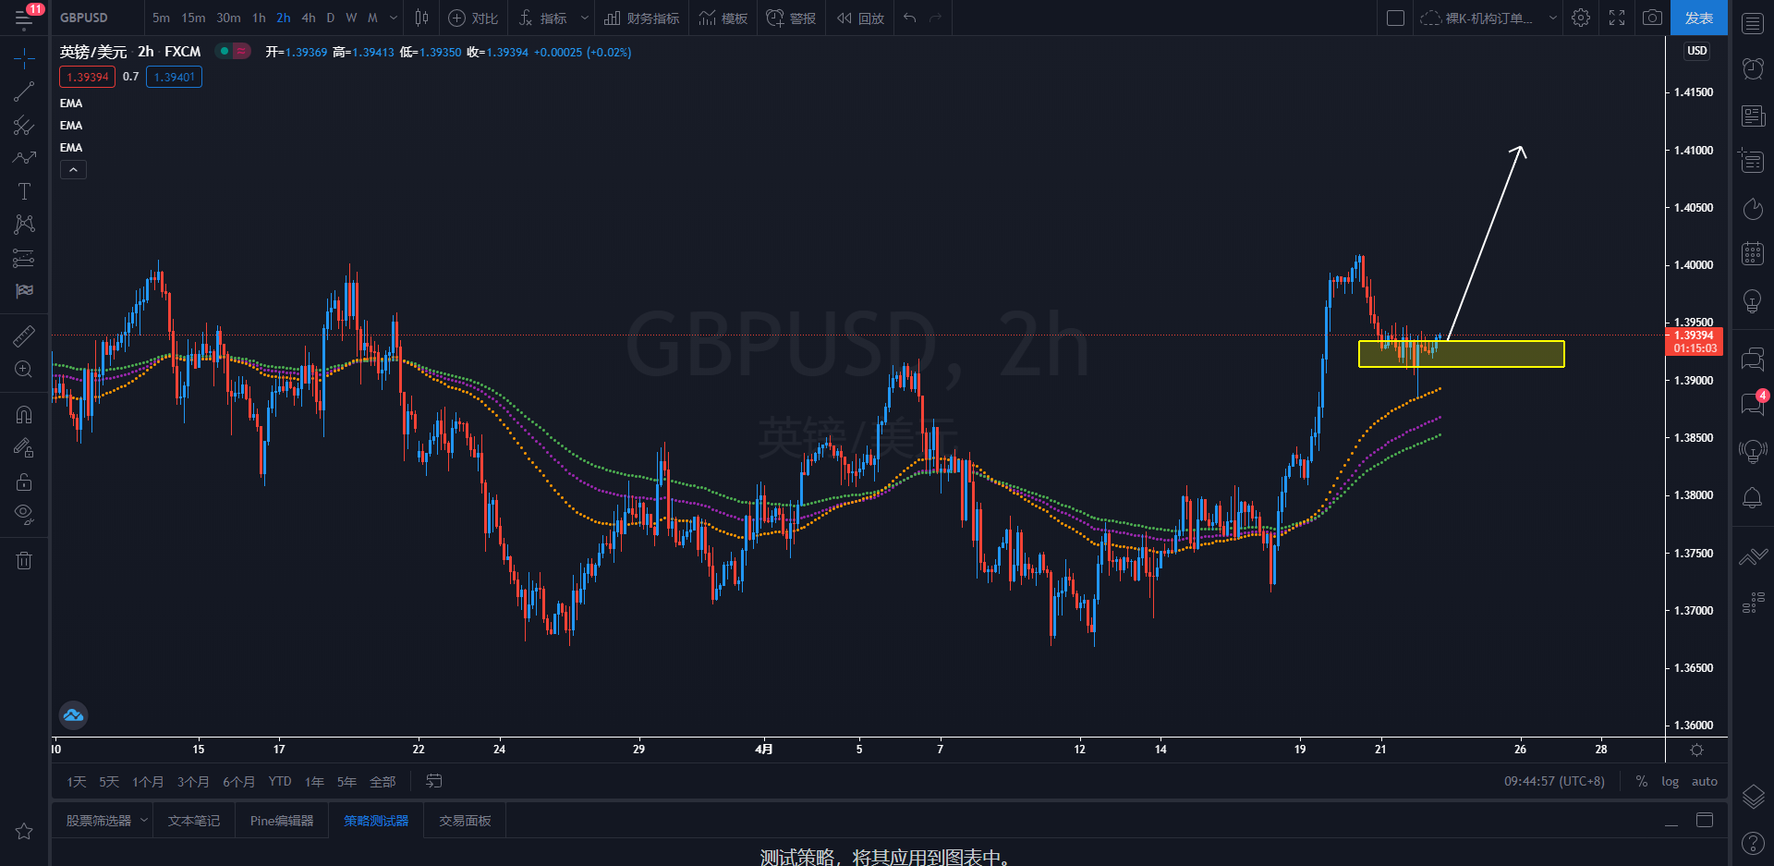Open the alerts alarm clock panel
Viewport: 1774px width, 866px height.
click(x=1753, y=68)
